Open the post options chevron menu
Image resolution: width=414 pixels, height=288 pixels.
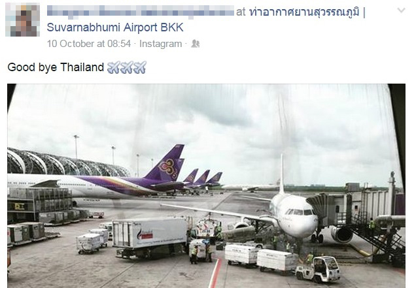[401, 10]
